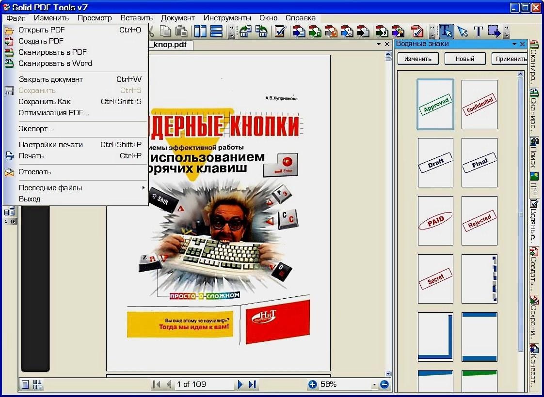This screenshot has height=397, width=544.
Task: Choose the arrow pointer select tool
Action: pyautogui.click(x=463, y=31)
